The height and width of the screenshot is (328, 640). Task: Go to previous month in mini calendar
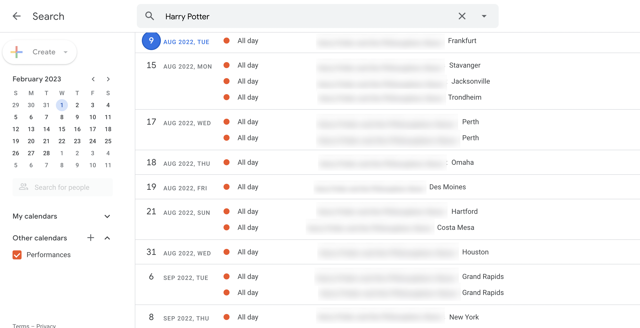[93, 79]
